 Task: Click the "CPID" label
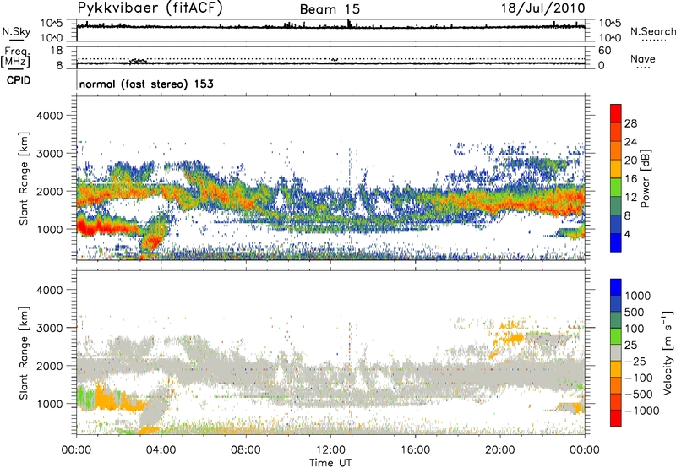point(19,80)
